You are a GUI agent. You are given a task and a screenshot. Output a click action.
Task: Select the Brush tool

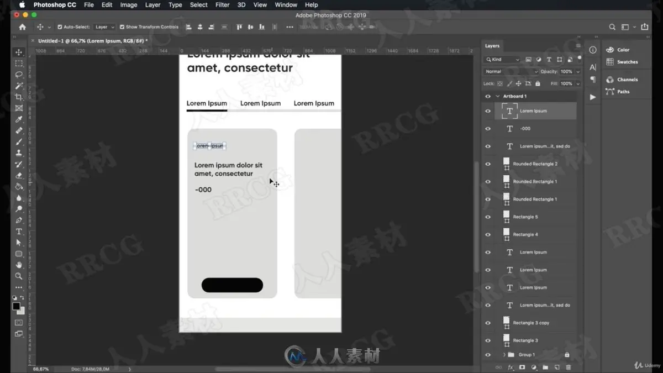pyautogui.click(x=19, y=142)
